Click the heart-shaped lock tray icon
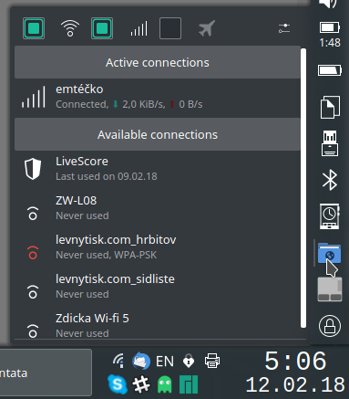 [189, 361]
